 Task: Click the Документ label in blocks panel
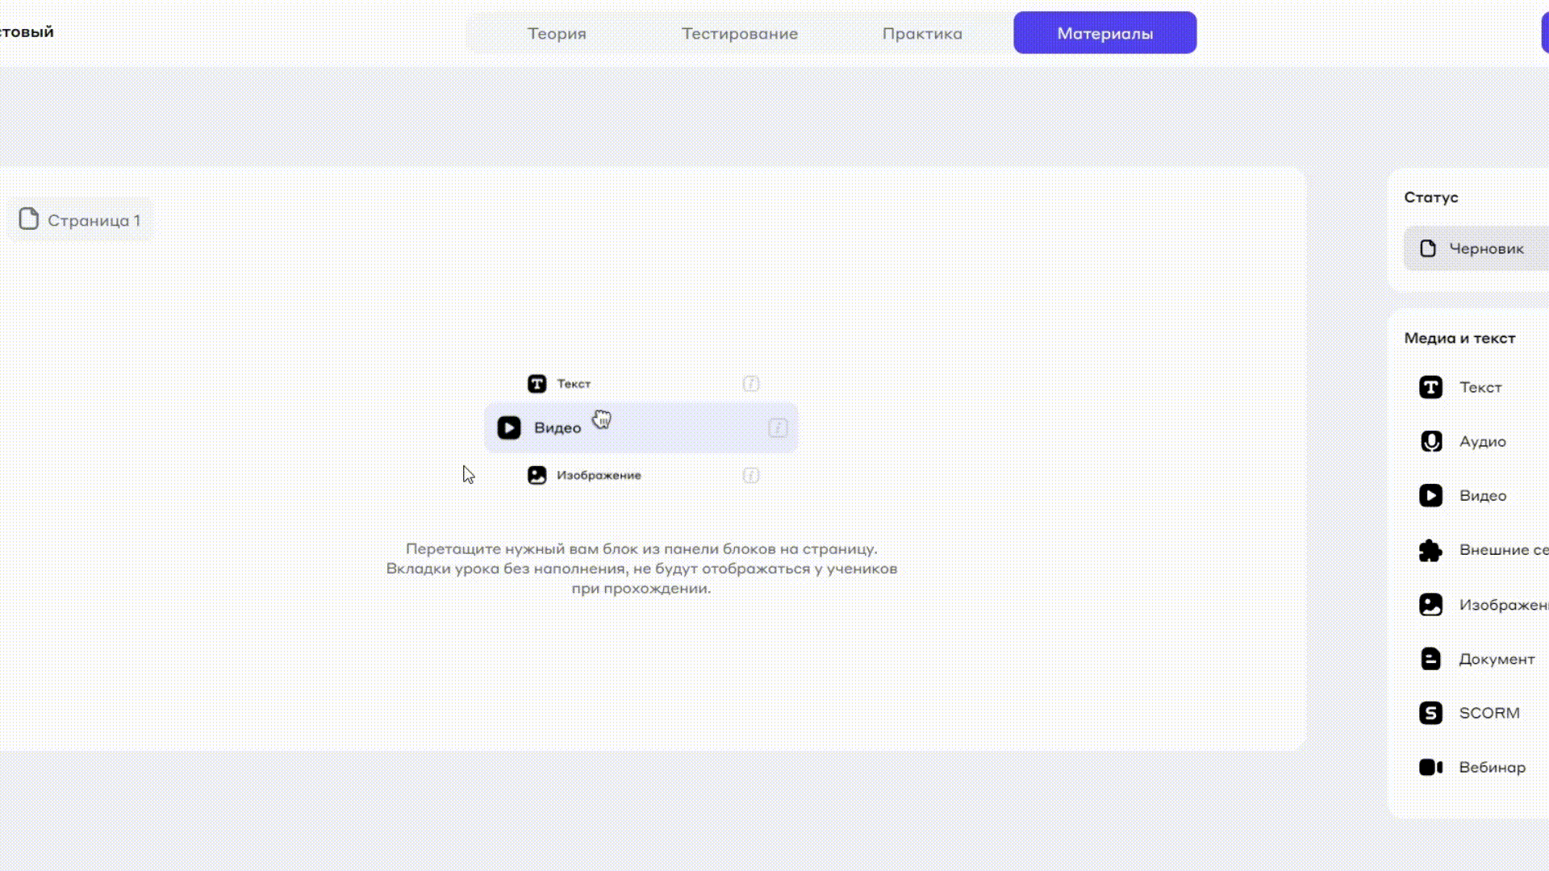[x=1497, y=660]
